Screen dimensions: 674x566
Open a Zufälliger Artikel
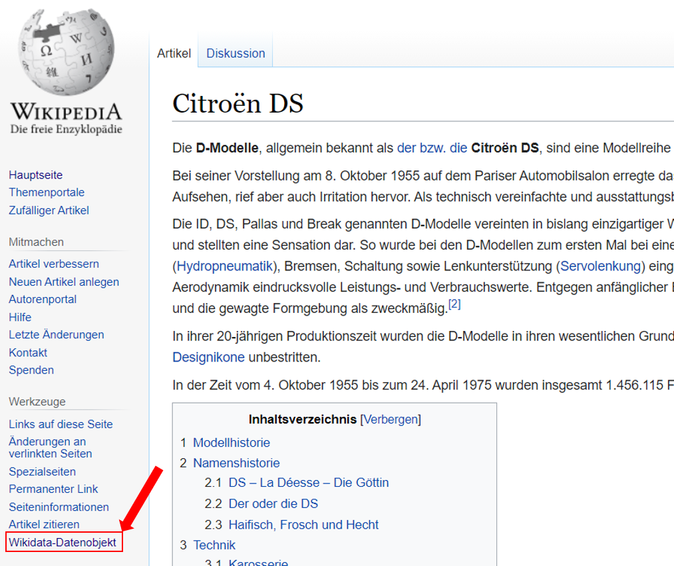pos(49,210)
